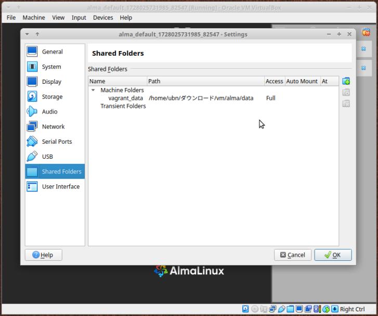The height and width of the screenshot is (316, 378).
Task: Open the System settings page
Action: click(x=55, y=67)
